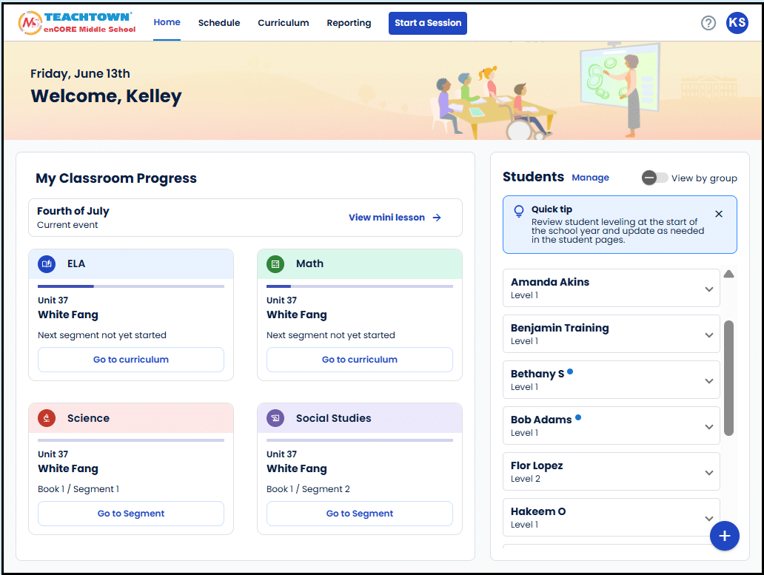
Task: Dismiss the Quick tip banner
Action: pyautogui.click(x=719, y=214)
